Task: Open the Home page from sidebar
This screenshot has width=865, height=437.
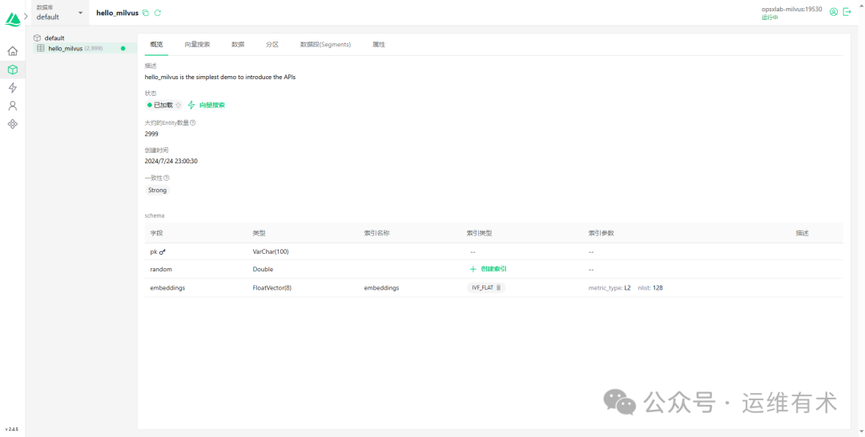Action: pos(13,51)
